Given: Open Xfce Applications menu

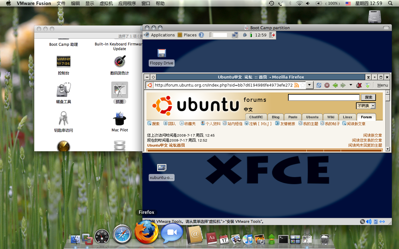Looking at the screenshot, I should [x=159, y=35].
